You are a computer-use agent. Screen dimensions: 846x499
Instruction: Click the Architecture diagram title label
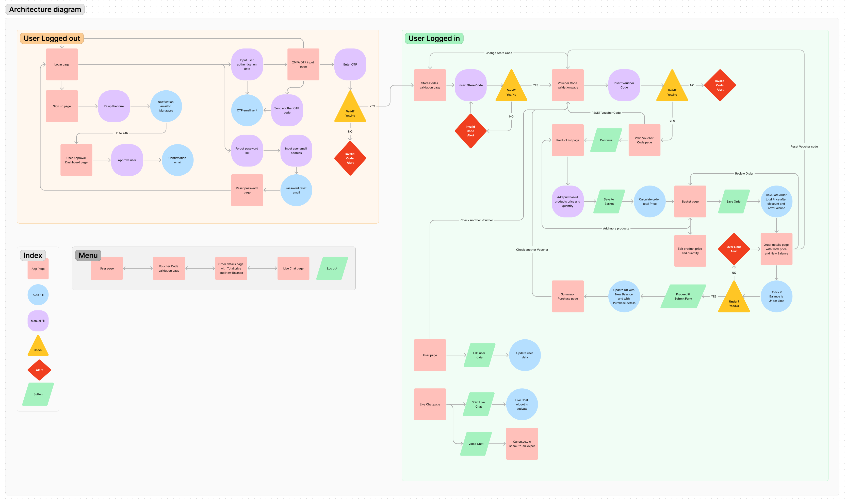click(x=45, y=9)
